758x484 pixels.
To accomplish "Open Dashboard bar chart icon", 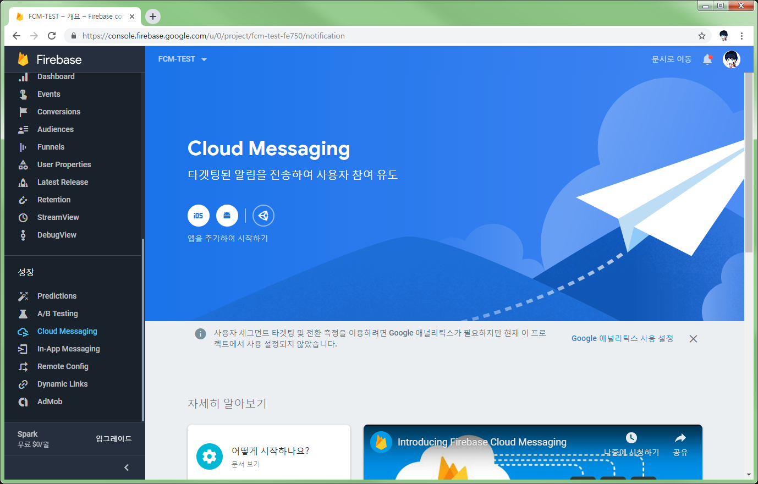I will 23,77.
